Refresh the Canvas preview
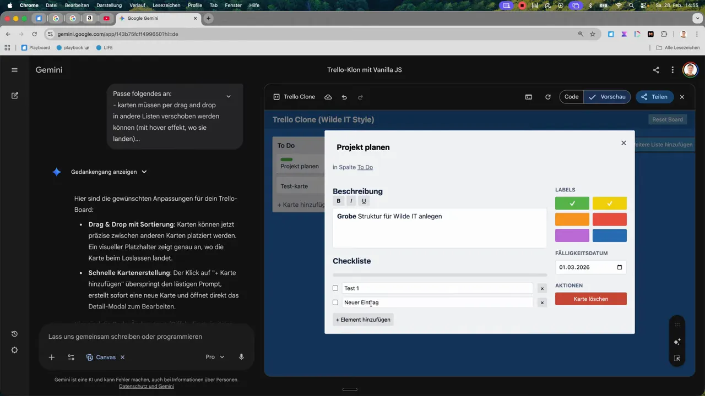This screenshot has width=705, height=396. click(547, 97)
